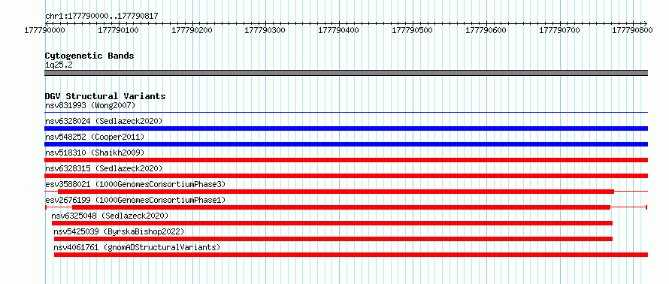Click ruler position 177790500
The width and height of the screenshot is (669, 284).
[x=413, y=30]
